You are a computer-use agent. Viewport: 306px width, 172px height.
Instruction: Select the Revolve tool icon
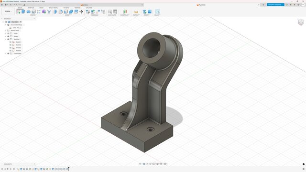point(29,11)
